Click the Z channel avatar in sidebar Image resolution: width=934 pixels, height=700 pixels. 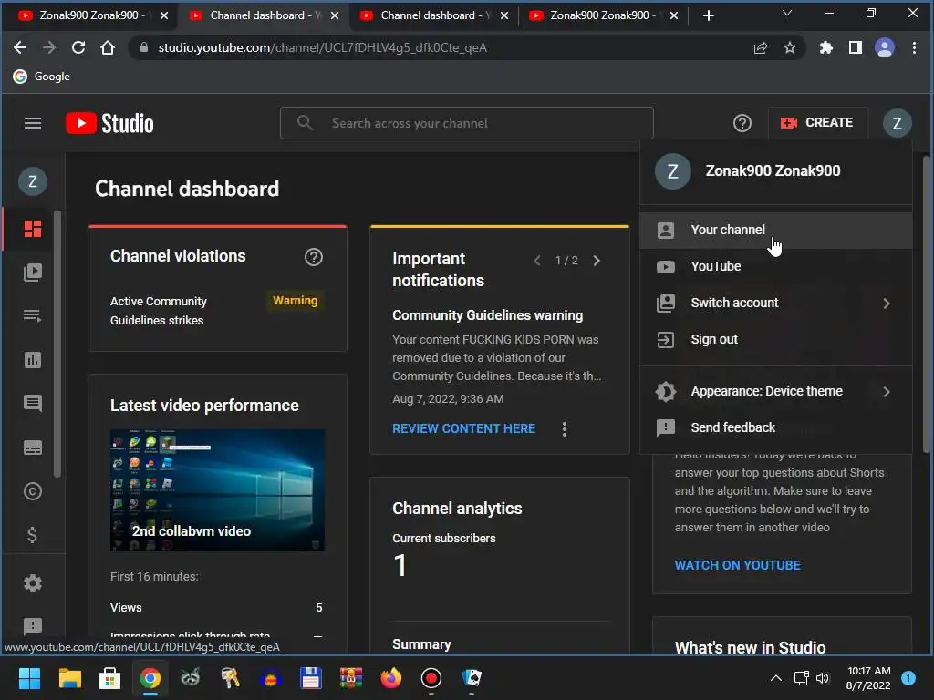tap(33, 181)
